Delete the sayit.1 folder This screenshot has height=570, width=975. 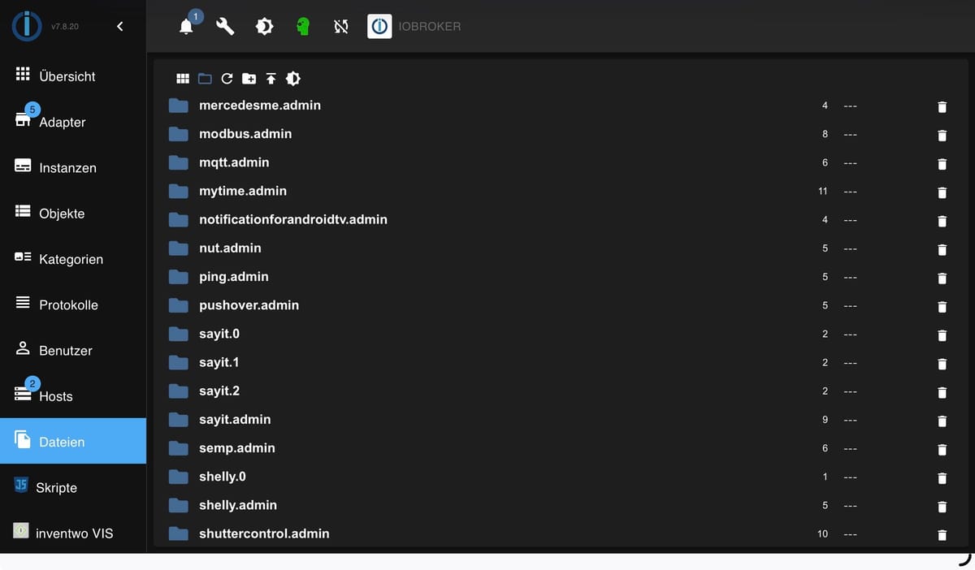(x=942, y=363)
